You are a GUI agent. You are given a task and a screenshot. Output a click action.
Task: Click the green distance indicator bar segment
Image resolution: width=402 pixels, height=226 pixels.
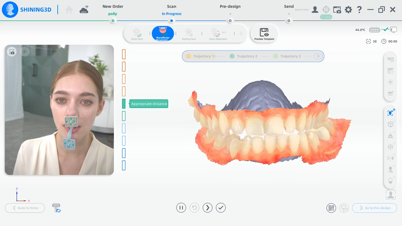pos(124,104)
